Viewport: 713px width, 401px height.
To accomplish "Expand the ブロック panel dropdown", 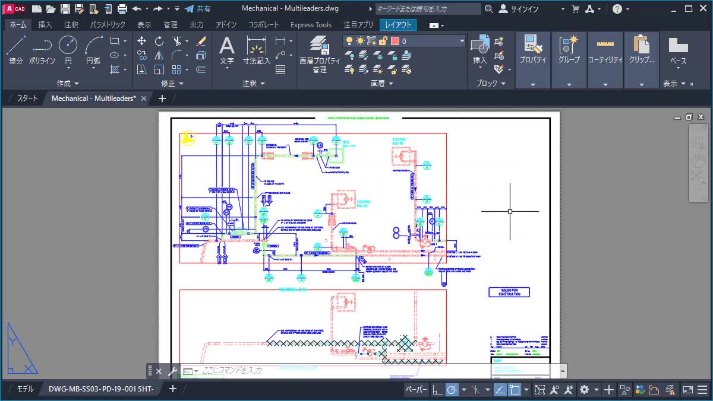I will point(490,84).
